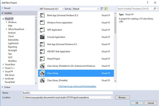Select the WPF Application template label
Image resolution: width=159 pixels, height=106 pixels.
click(54, 30)
